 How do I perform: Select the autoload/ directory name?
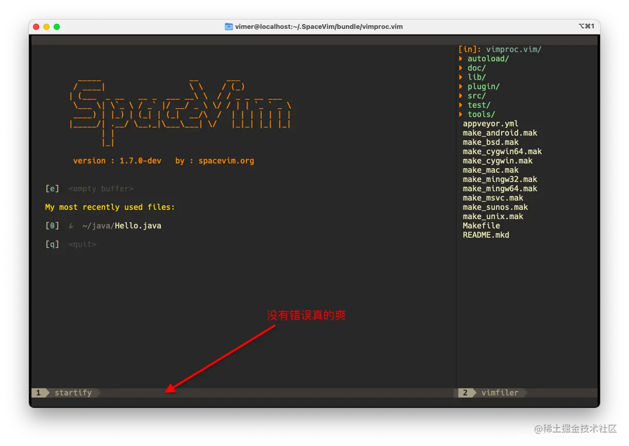[x=488, y=59]
